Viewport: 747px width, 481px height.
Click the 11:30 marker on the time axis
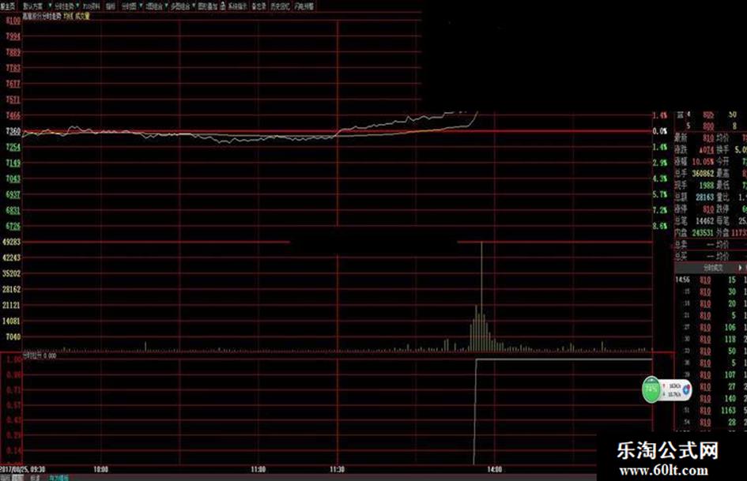click(x=337, y=469)
